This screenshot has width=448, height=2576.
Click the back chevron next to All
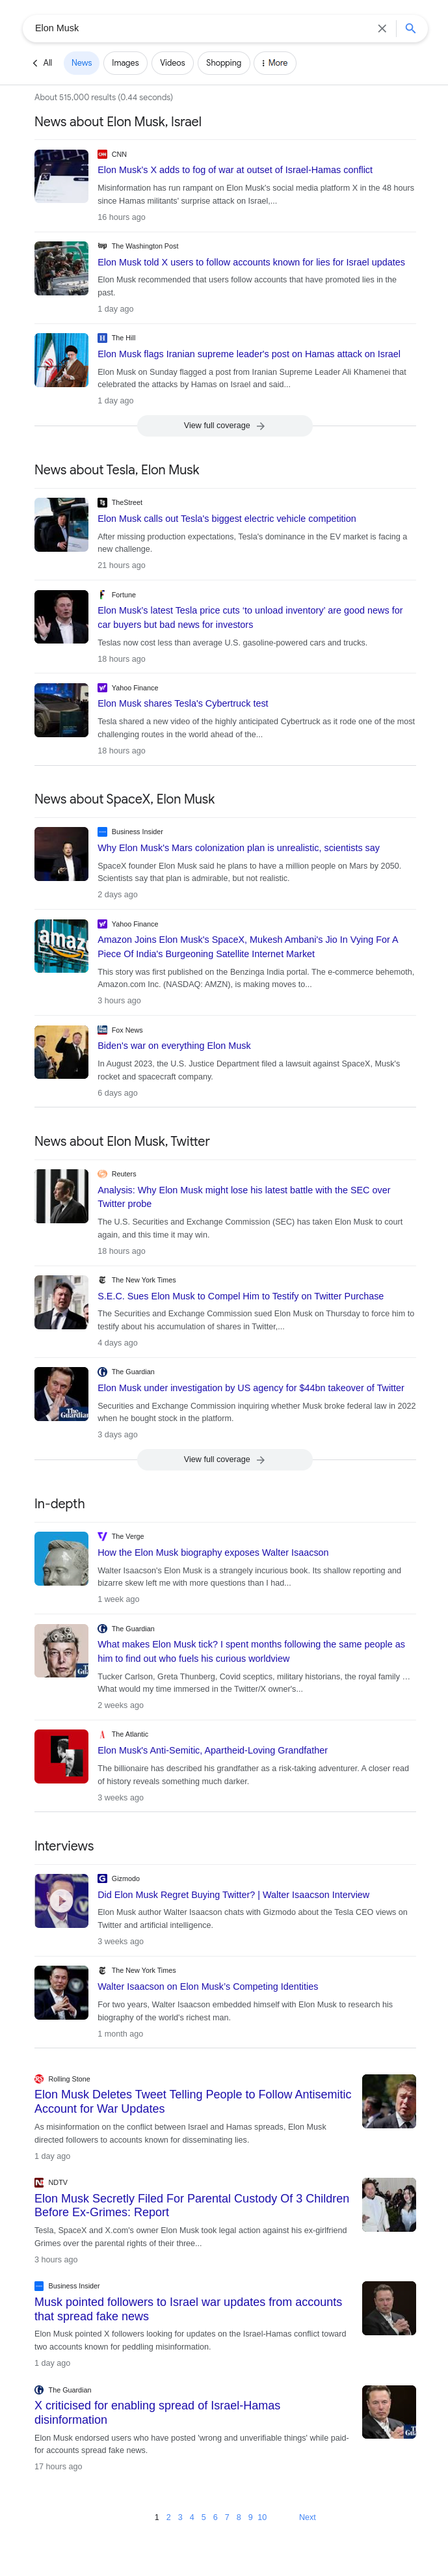tap(36, 63)
